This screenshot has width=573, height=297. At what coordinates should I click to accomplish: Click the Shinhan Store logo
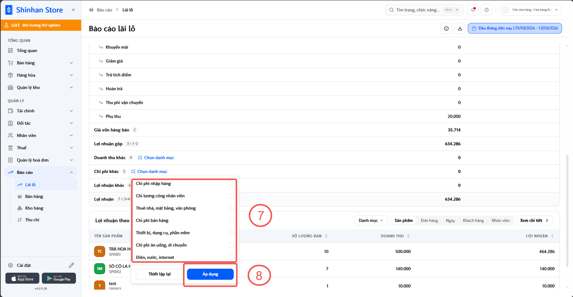pos(34,10)
